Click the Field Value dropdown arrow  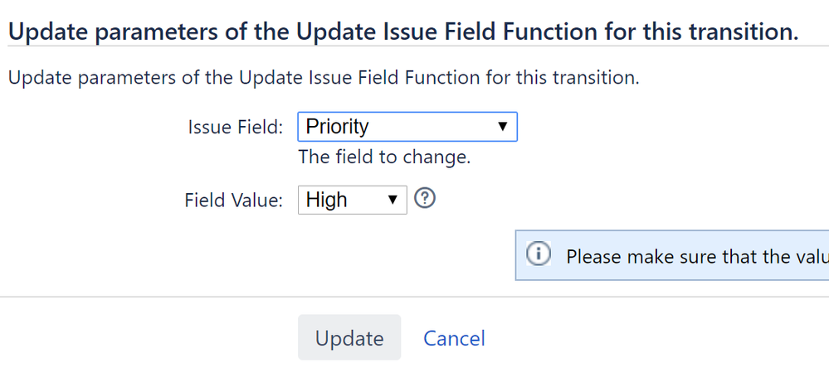[x=393, y=200]
